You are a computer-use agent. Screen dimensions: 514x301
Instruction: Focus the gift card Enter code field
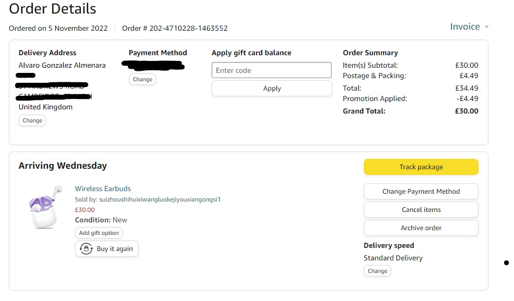pyautogui.click(x=272, y=70)
